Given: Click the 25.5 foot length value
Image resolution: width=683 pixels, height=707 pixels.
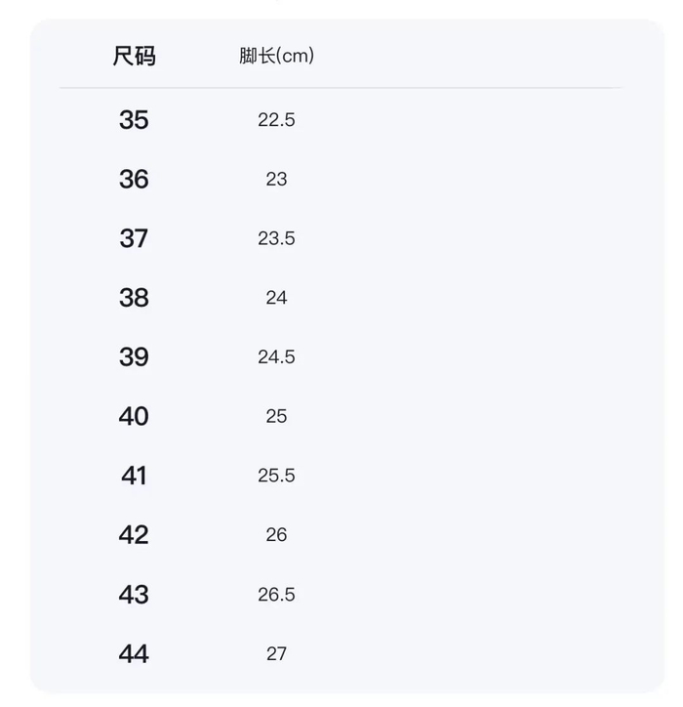Looking at the screenshot, I should pyautogui.click(x=276, y=476).
